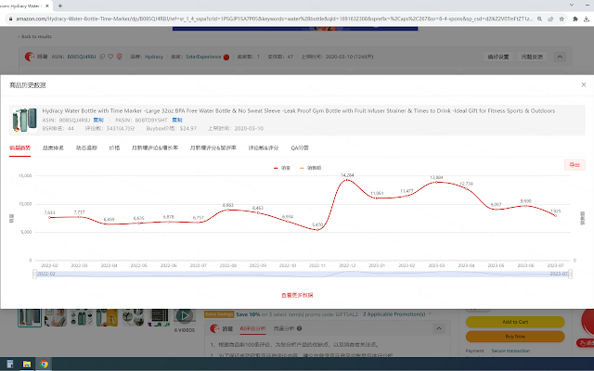Click the red target icon after the heart
The width and height of the screenshot is (594, 371).
point(120,57)
